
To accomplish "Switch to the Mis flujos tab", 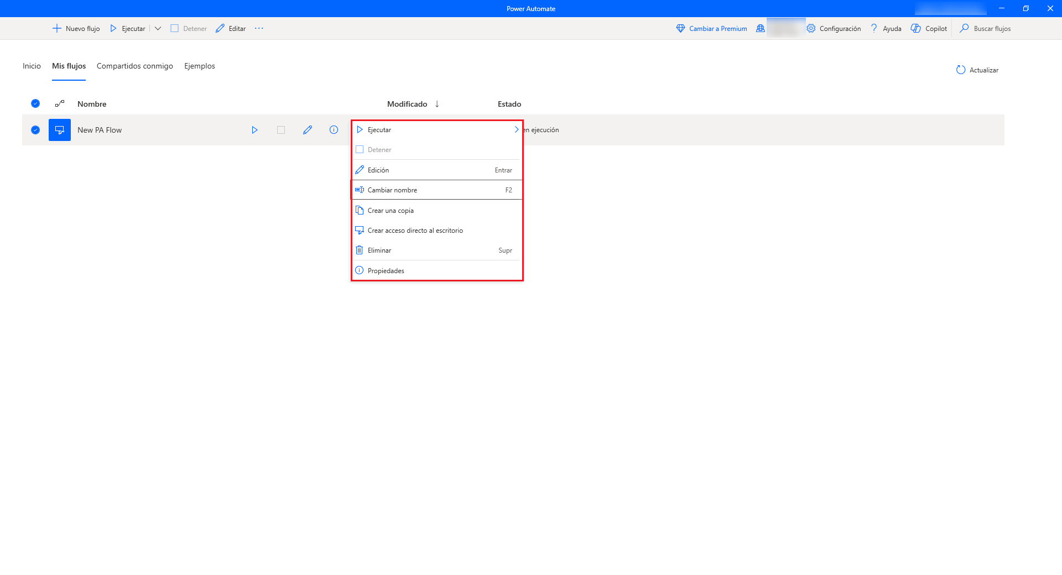I will click(69, 66).
